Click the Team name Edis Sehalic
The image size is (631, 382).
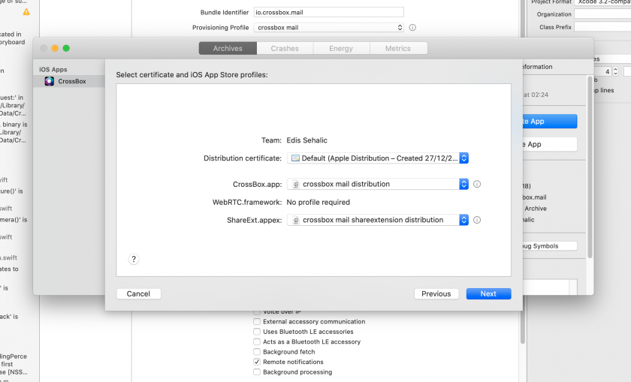pyautogui.click(x=306, y=140)
